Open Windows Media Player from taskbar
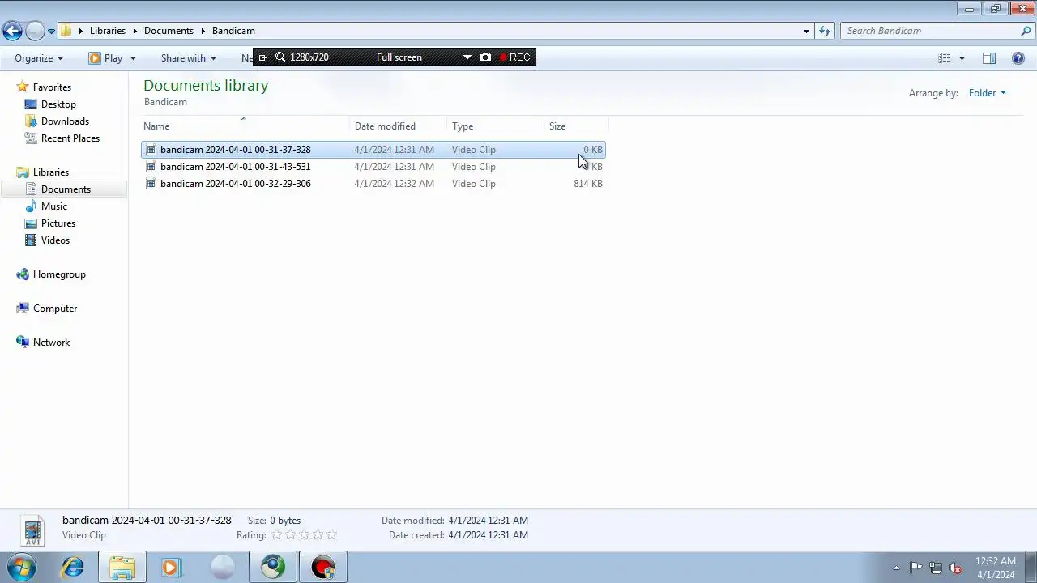This screenshot has width=1037, height=583. [x=171, y=568]
